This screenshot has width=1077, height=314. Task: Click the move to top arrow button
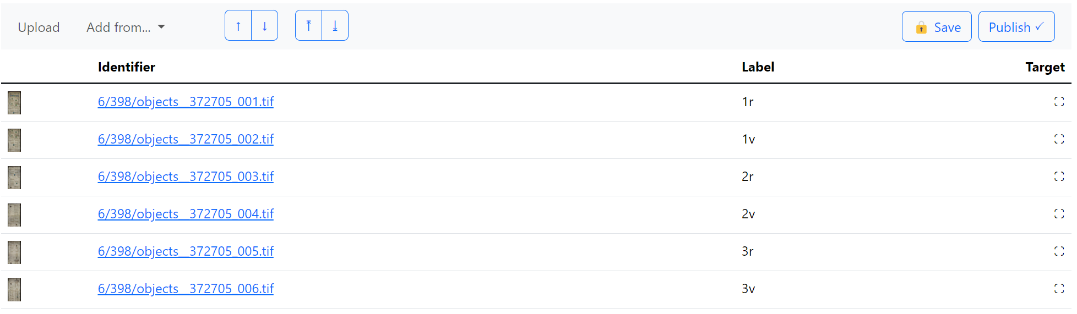(x=308, y=26)
